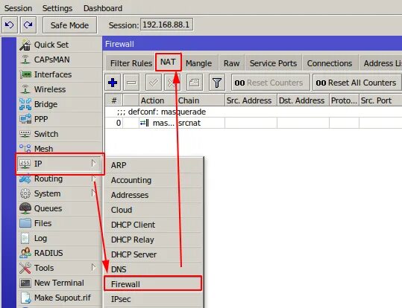
Task: Click the New Terminal screen icon
Action: pos(25,283)
